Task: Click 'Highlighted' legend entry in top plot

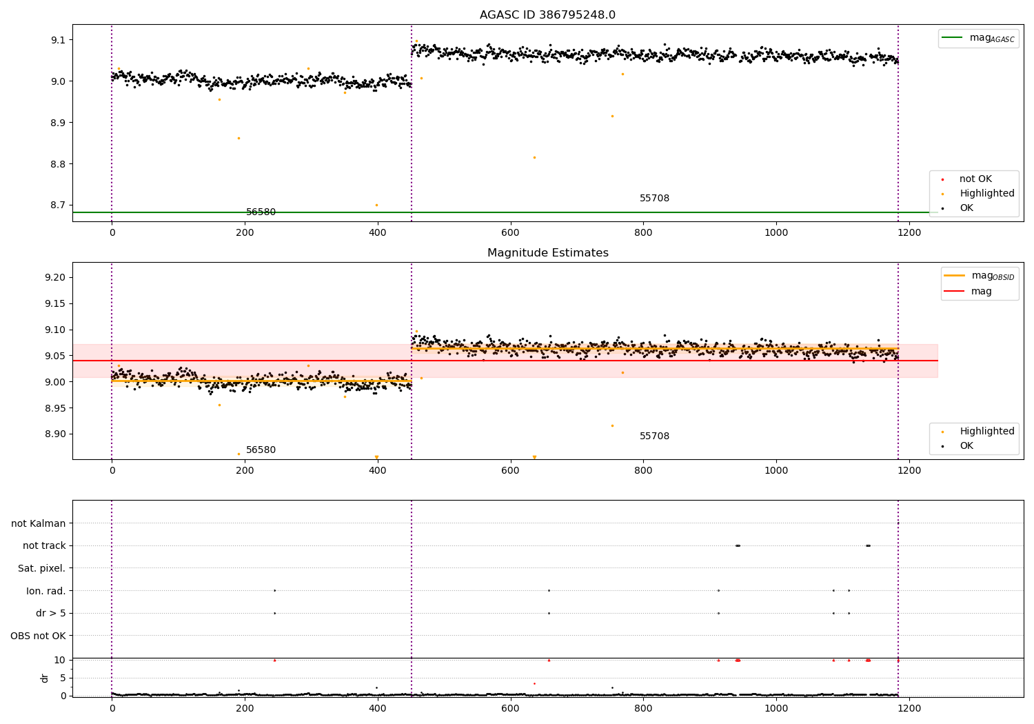Action: [987, 194]
